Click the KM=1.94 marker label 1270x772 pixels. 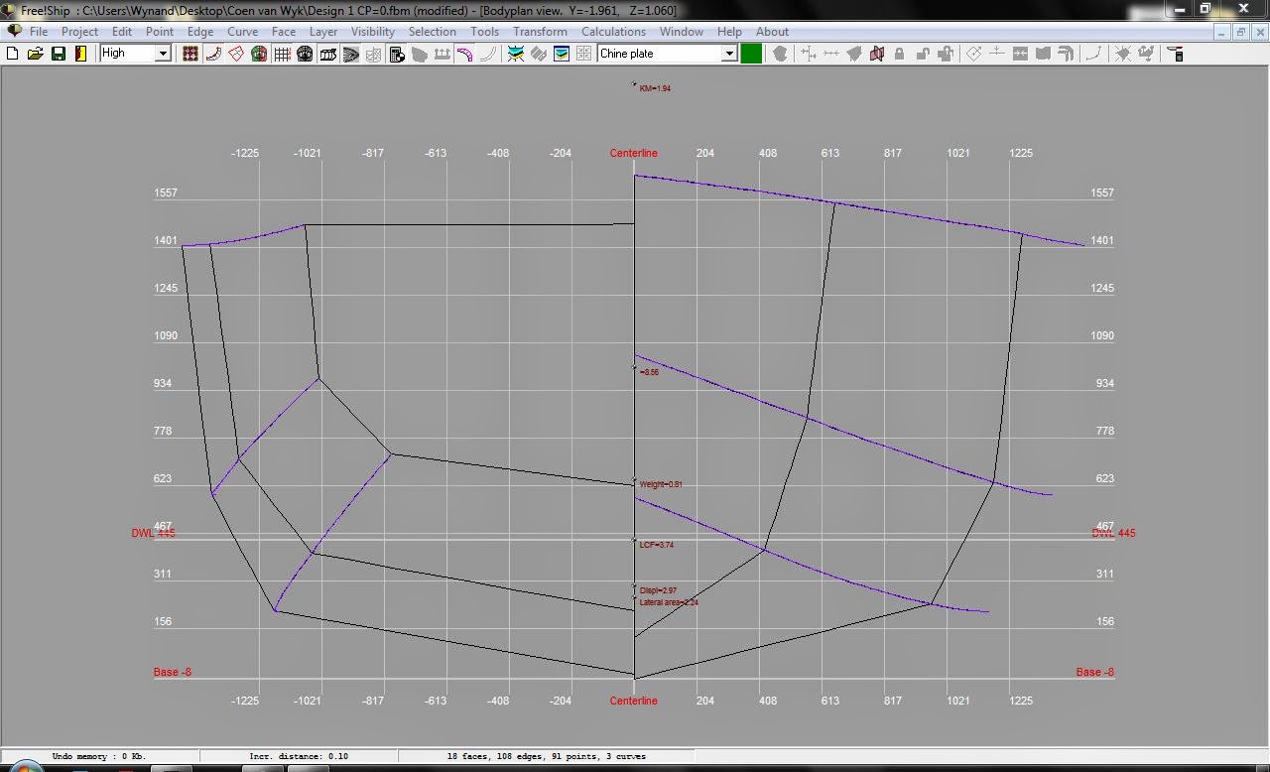655,88
